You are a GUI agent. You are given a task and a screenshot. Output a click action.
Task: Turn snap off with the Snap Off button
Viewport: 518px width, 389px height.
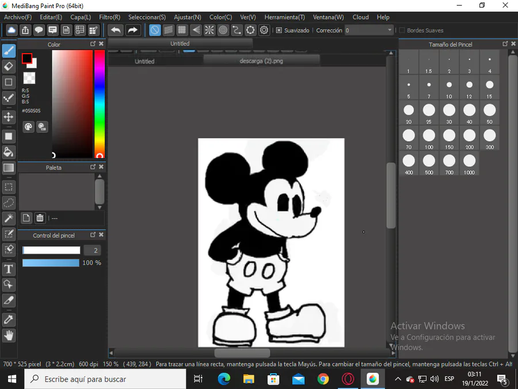pos(155,30)
